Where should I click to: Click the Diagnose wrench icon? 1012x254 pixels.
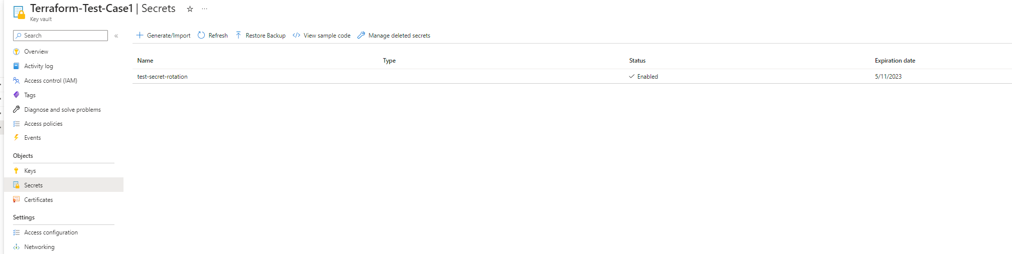pos(17,110)
